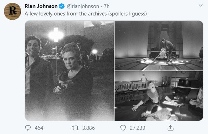Screen dimensions: 208x134
Task: Click the '(spoilers I guess)' text
Action: point(128,14)
